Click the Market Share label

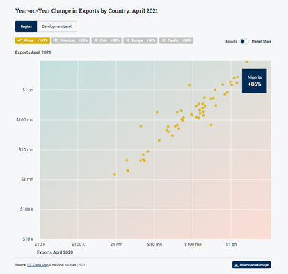[262, 41]
